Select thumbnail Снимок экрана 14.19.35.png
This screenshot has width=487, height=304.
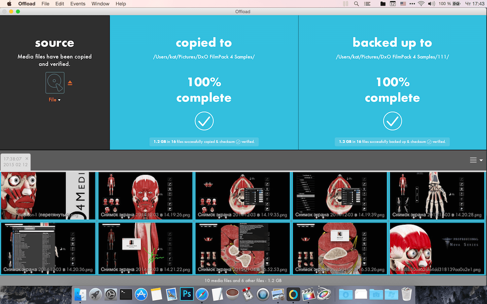243,196
